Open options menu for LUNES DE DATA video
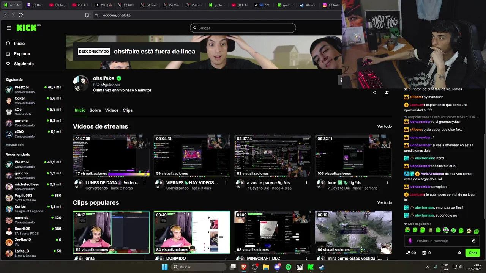 (x=145, y=183)
